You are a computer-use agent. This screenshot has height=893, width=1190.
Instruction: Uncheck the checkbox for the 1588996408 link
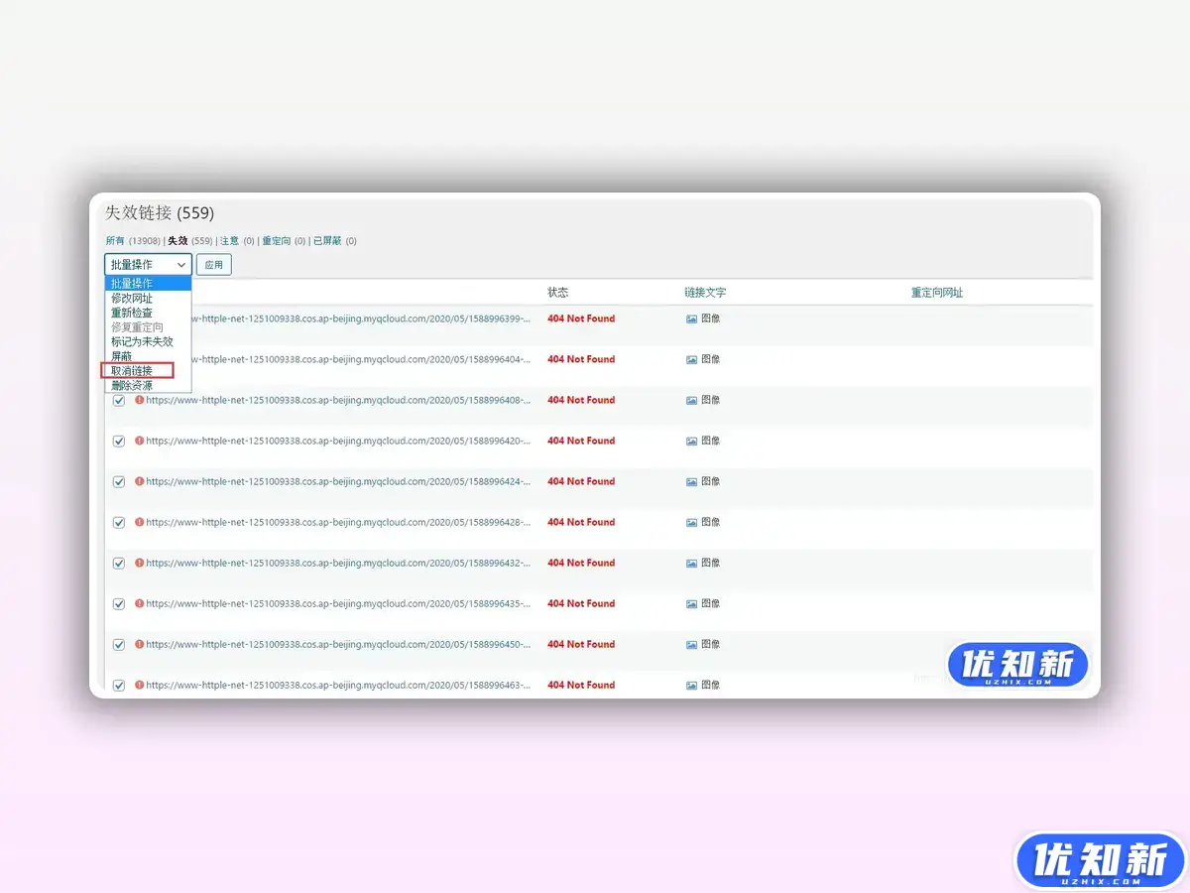(119, 401)
